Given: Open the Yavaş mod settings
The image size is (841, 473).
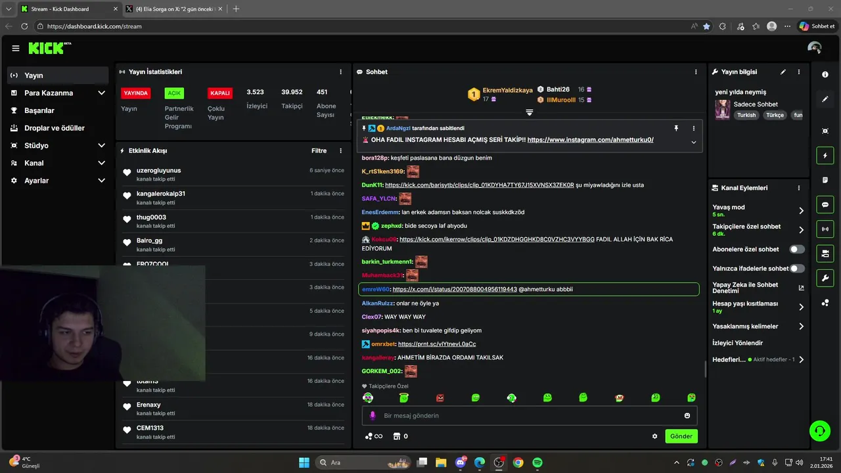Looking at the screenshot, I should click(x=758, y=211).
